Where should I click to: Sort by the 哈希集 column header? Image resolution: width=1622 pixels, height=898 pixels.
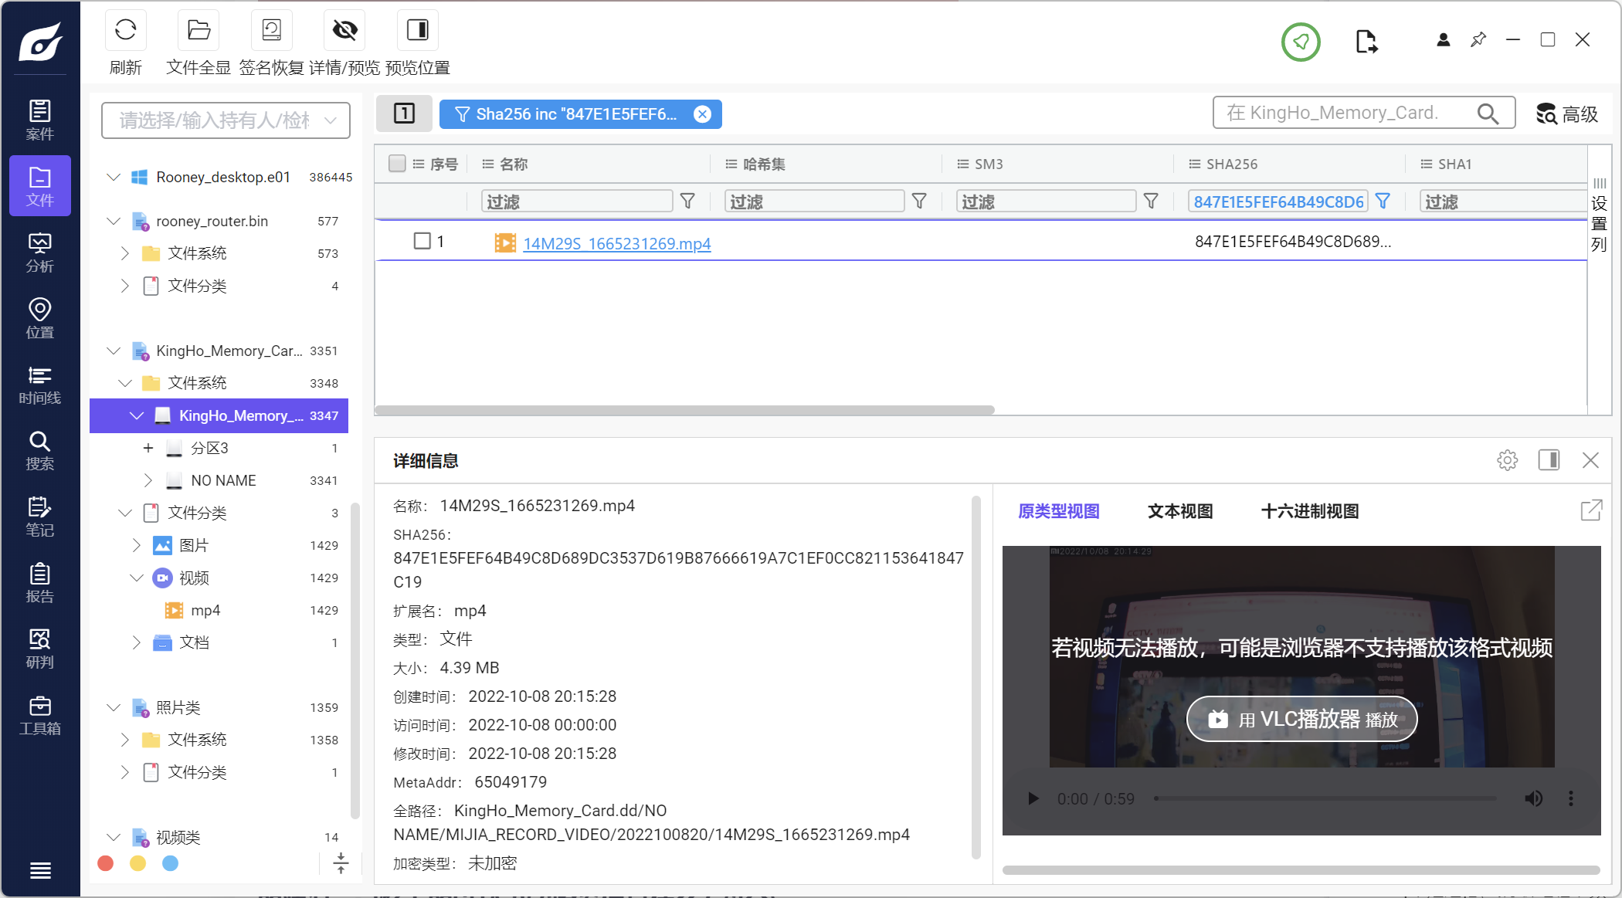764,164
